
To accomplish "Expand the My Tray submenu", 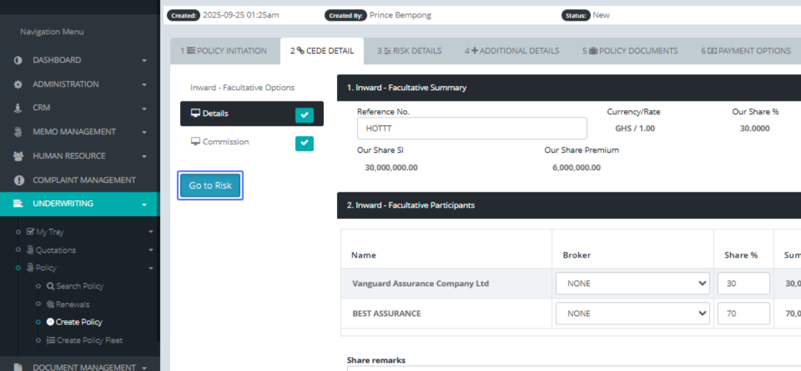I will [151, 232].
